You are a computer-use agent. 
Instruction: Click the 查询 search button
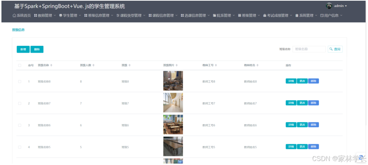[335, 49]
